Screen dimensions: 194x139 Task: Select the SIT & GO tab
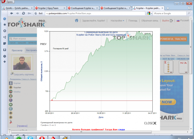coord(168,59)
